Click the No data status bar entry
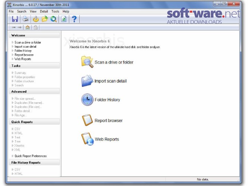This screenshot has height=186, width=248. point(203,179)
